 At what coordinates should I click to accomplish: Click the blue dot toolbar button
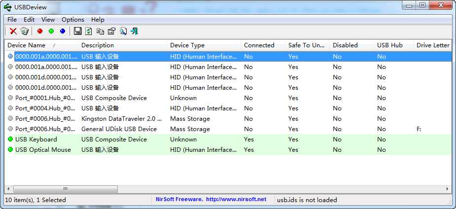(x=63, y=32)
